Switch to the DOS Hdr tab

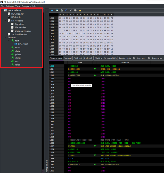click(78, 58)
